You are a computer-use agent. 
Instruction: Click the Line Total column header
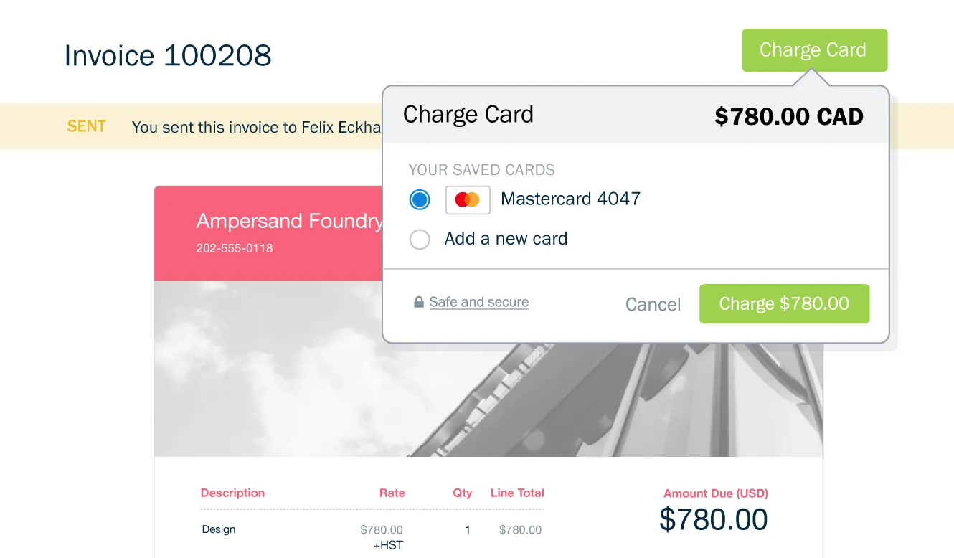tap(517, 493)
